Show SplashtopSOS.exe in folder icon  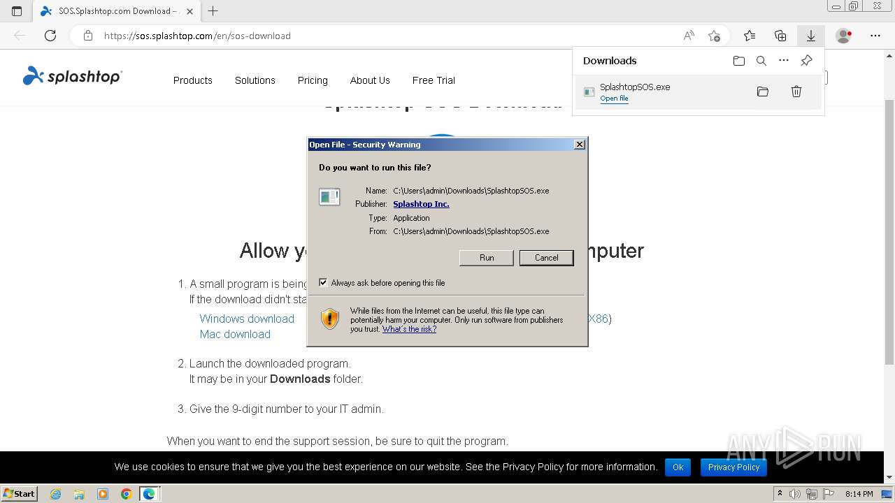click(x=763, y=92)
